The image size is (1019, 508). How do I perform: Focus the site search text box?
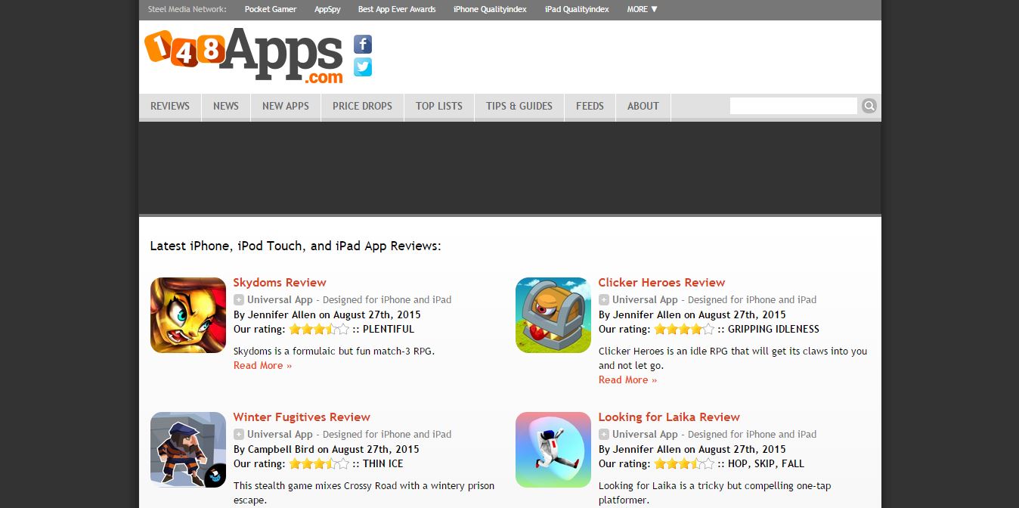tap(794, 106)
